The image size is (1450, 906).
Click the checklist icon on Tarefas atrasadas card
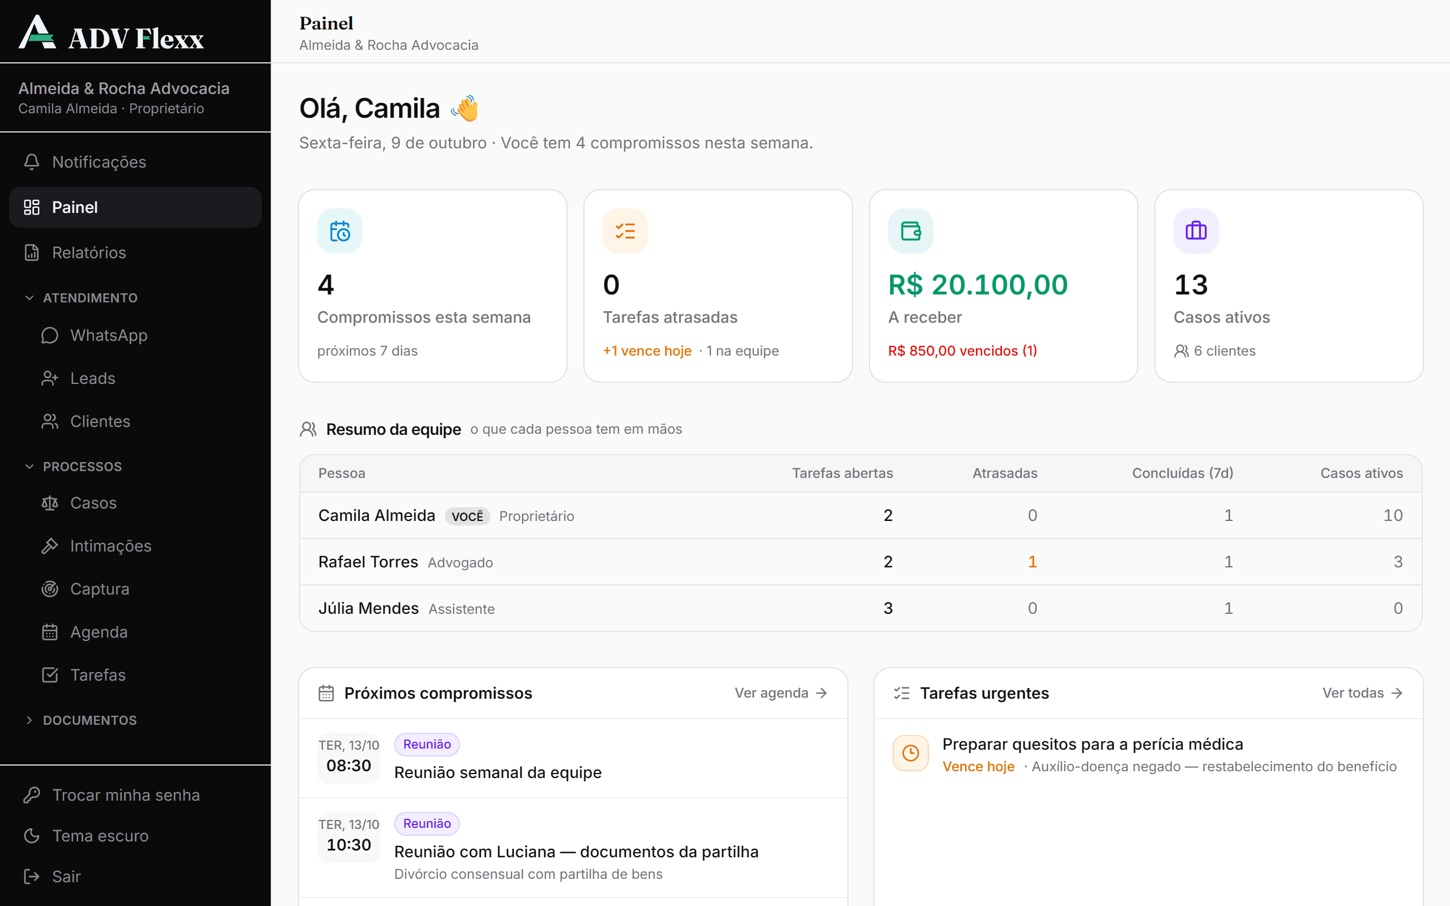(x=625, y=230)
